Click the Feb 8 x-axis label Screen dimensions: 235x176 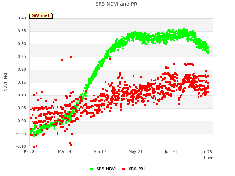[x=29, y=152]
